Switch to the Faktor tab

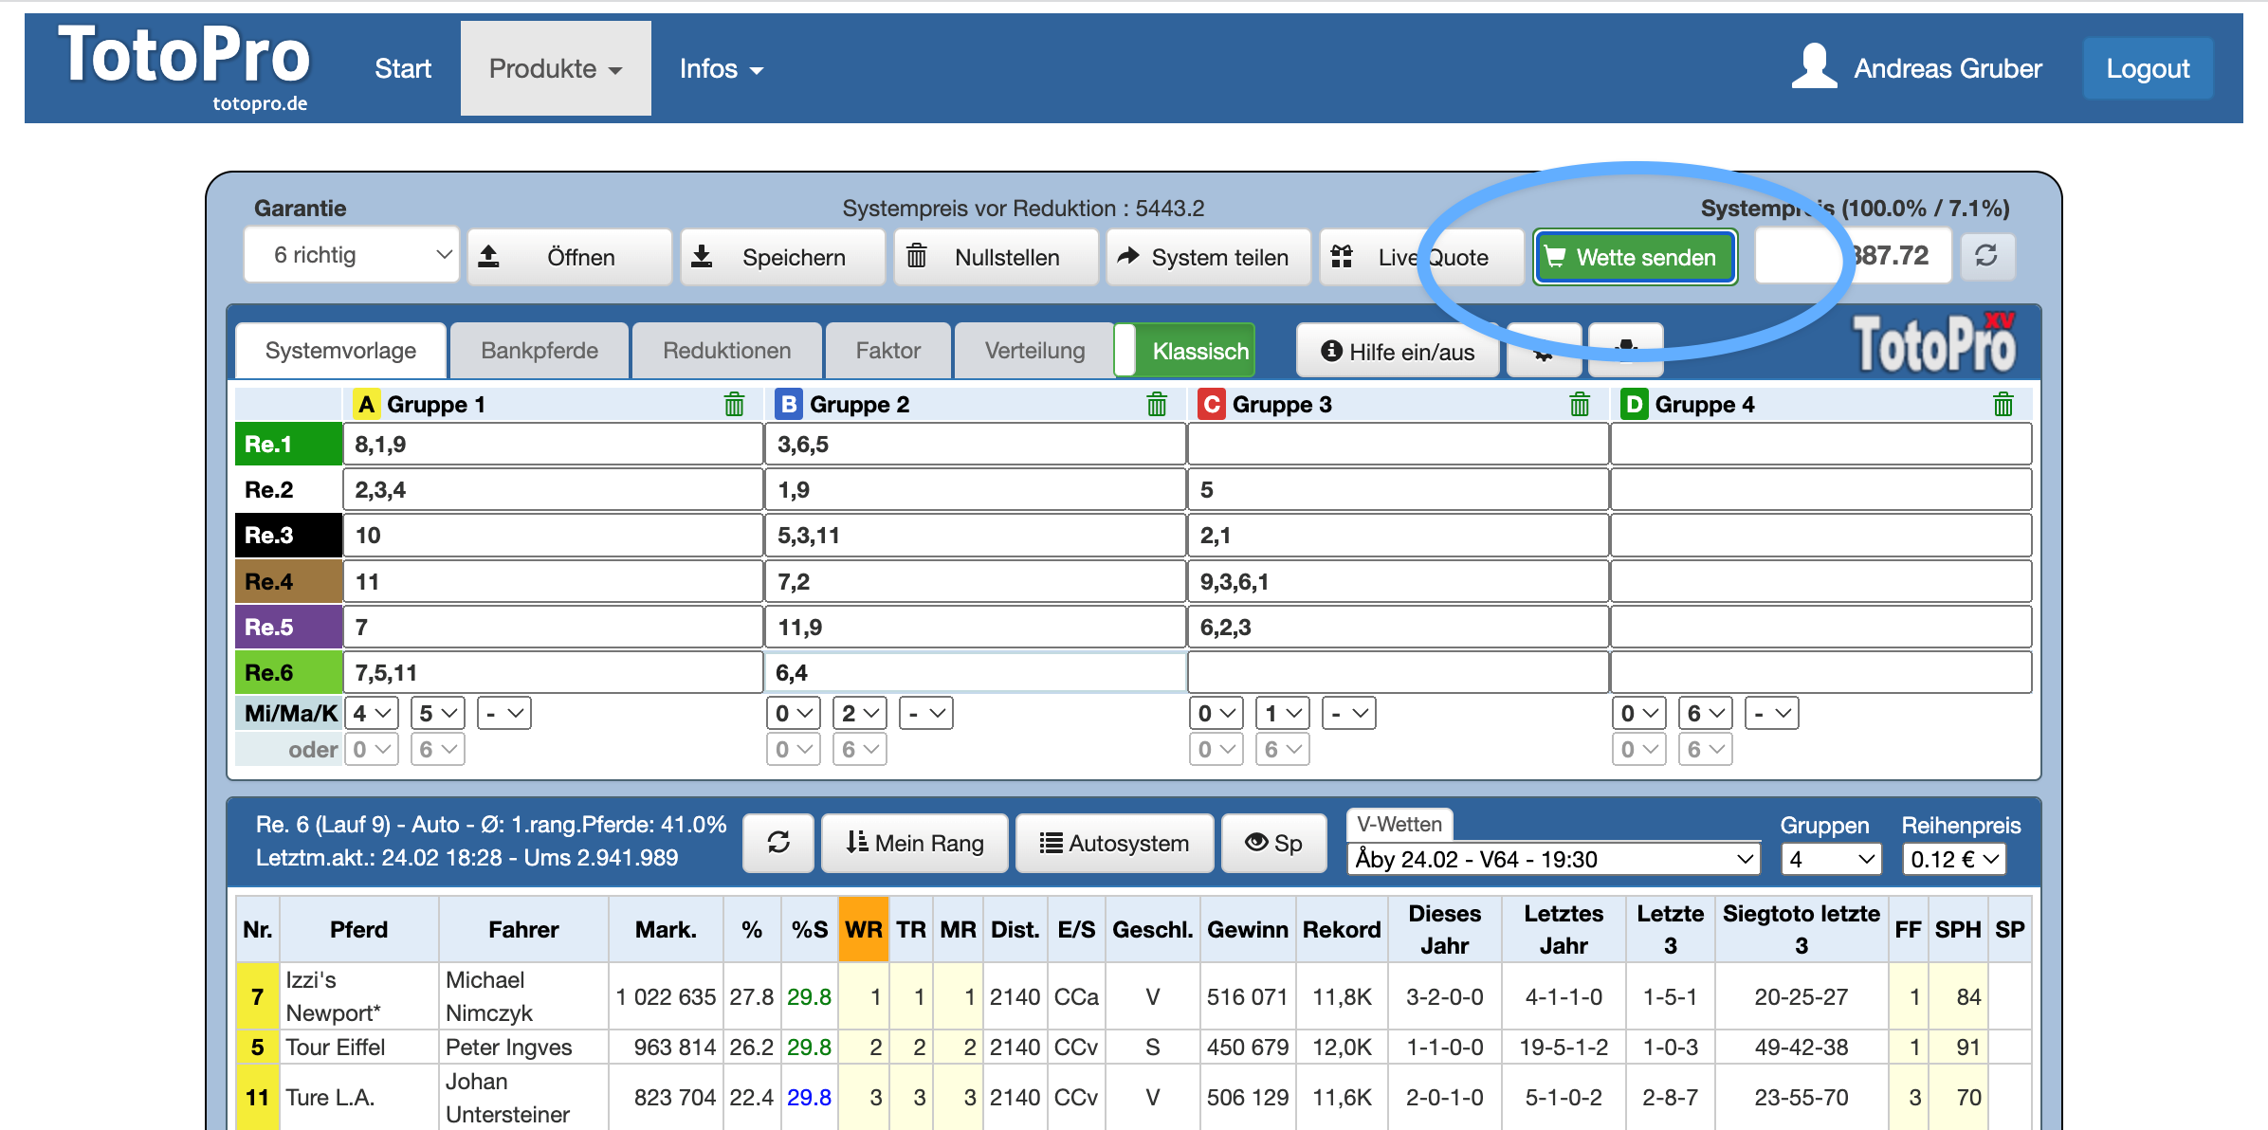888,351
